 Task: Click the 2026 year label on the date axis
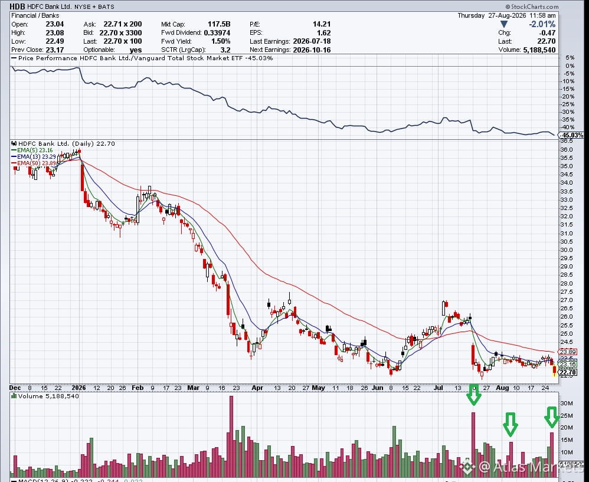(x=78, y=388)
